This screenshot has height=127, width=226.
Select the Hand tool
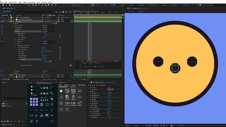(10, 5)
